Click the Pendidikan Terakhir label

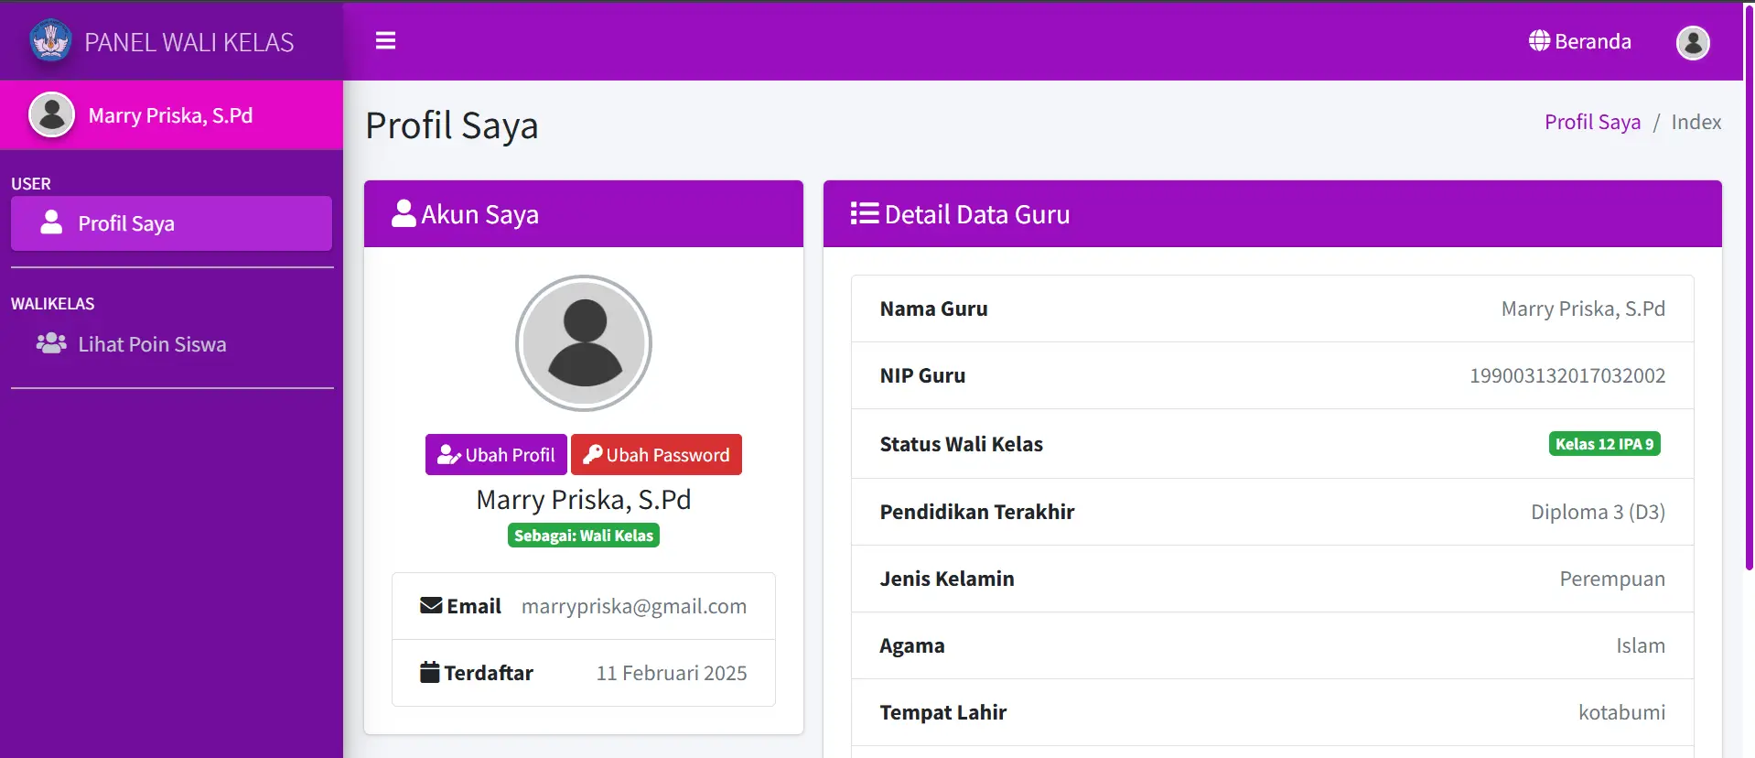976,512
